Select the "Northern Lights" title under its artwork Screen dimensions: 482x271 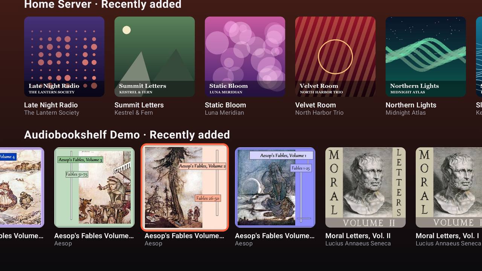(411, 105)
